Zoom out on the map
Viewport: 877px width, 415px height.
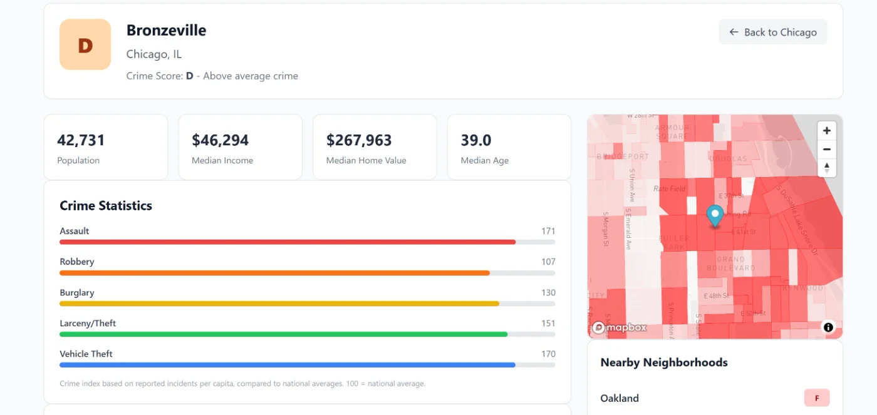827,150
